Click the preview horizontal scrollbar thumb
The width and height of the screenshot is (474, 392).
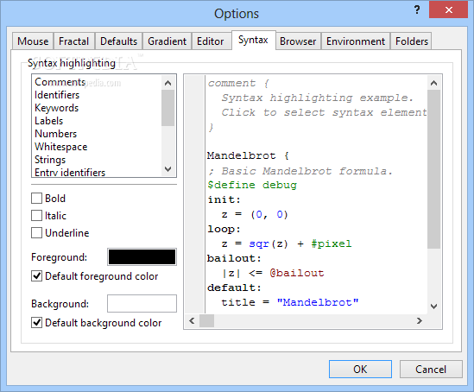tap(206, 320)
